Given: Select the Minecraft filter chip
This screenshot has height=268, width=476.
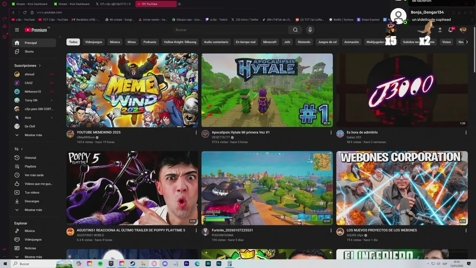Looking at the screenshot, I should point(270,42).
